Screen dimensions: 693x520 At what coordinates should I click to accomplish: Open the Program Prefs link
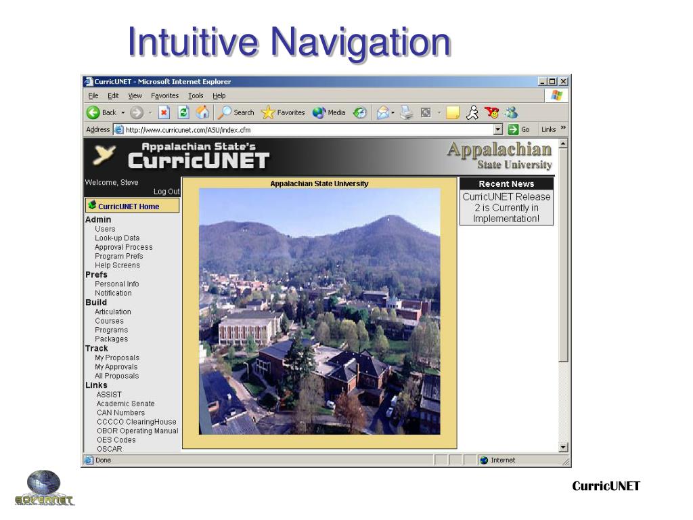pos(118,256)
